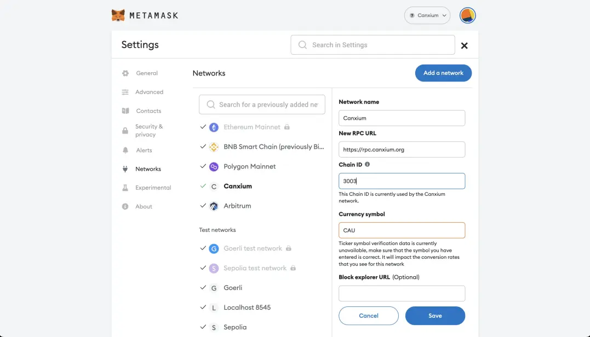Click the Contacts book icon

coord(125,111)
